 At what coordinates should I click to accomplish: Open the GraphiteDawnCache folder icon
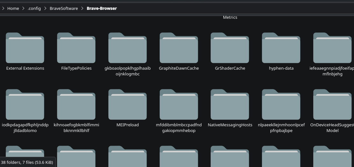178,48
